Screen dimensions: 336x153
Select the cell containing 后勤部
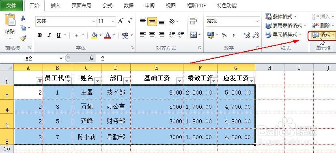116,137
